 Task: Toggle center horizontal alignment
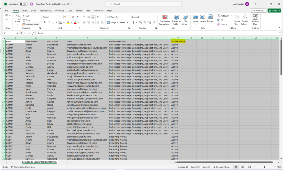[x=89, y=22]
